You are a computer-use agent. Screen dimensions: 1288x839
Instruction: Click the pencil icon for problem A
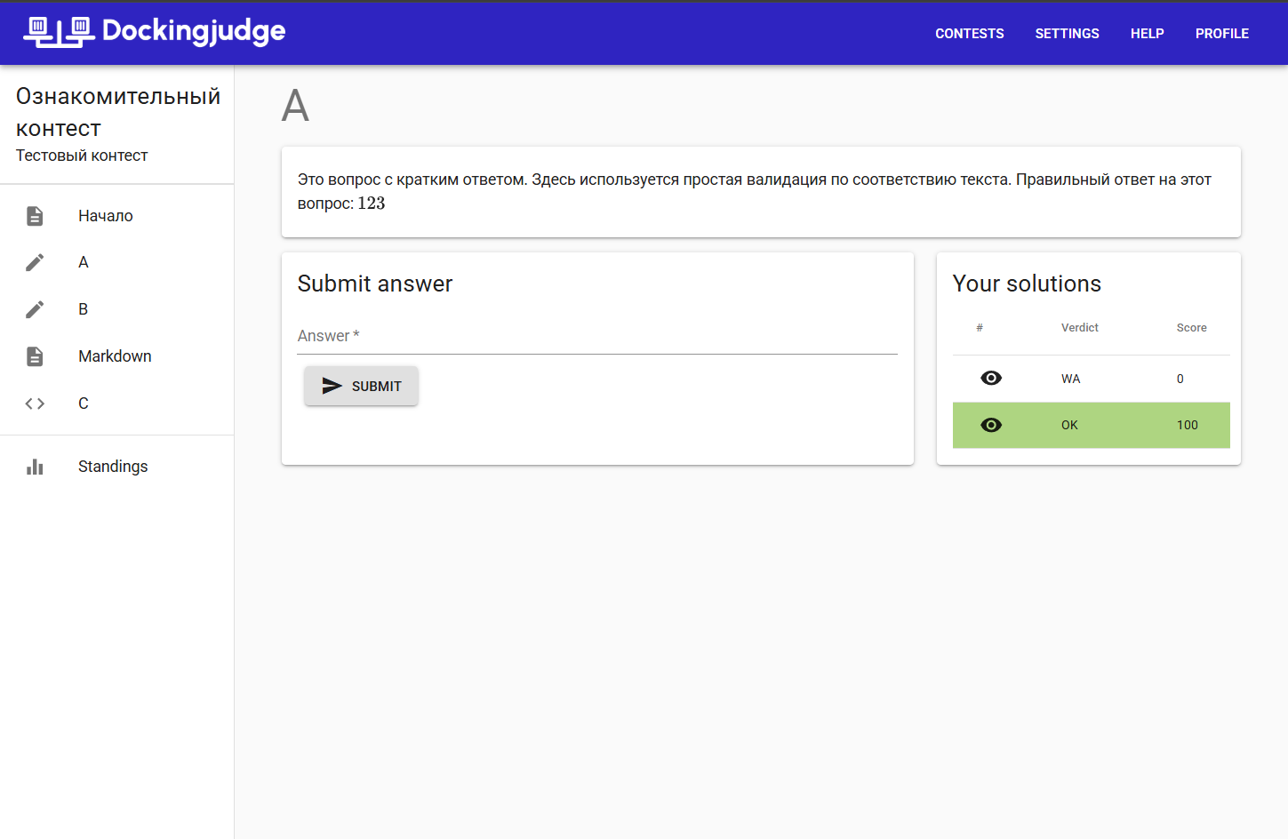point(35,262)
